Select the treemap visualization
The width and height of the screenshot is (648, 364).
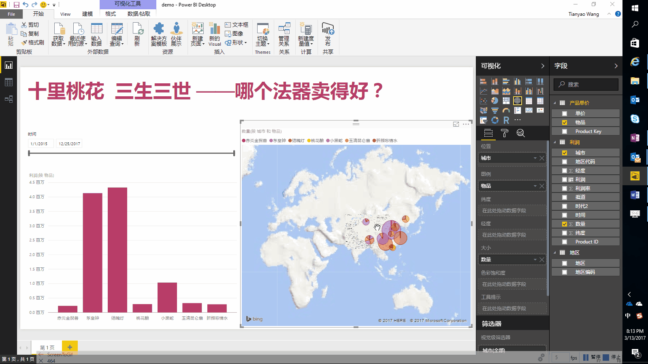click(x=506, y=101)
